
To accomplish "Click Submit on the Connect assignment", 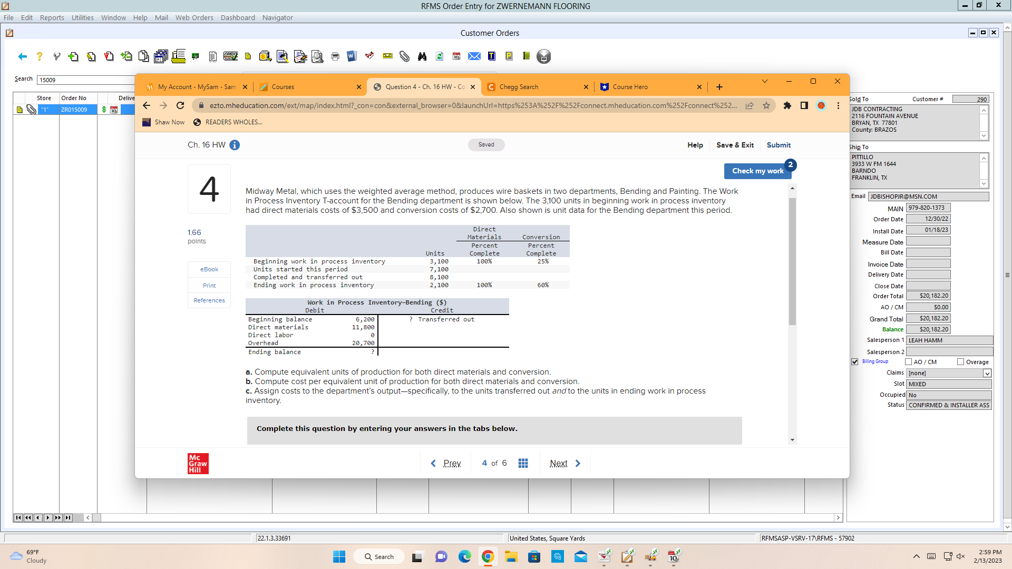I will (779, 145).
